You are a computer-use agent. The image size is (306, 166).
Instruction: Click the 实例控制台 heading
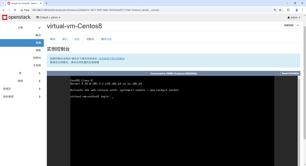click(58, 49)
